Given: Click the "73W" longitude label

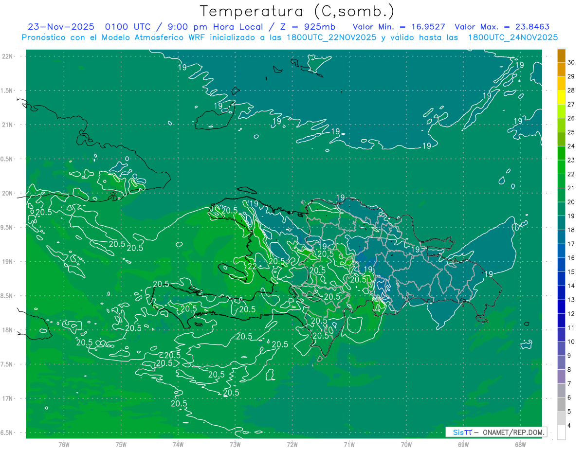Looking at the screenshot, I should point(235,445).
